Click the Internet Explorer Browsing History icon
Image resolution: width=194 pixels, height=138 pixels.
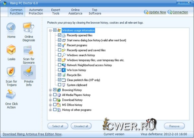[59, 90]
